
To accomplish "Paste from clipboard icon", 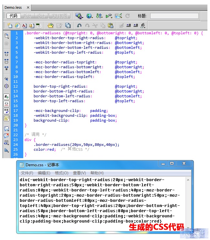I will (x=110, y=25).
